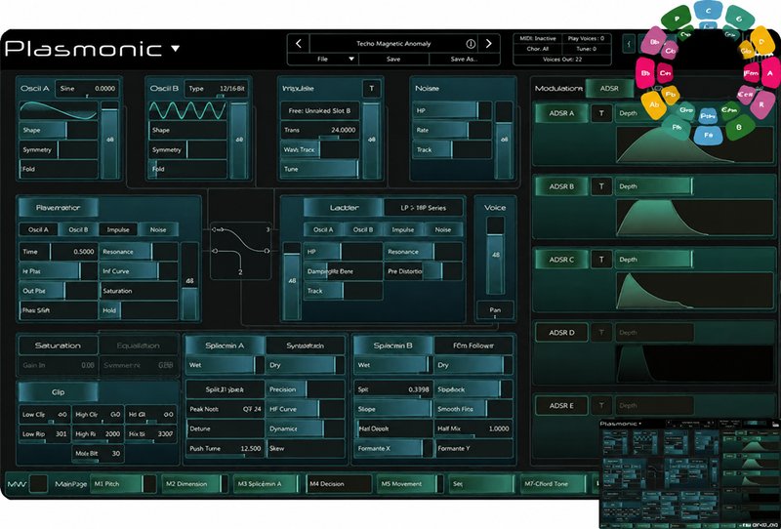Viewport: 781px width, 529px height.
Task: Toggle the T button next to ADSR A
Action: click(x=601, y=113)
